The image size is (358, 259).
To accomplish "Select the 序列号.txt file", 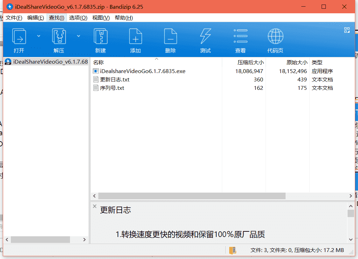I will (112, 88).
